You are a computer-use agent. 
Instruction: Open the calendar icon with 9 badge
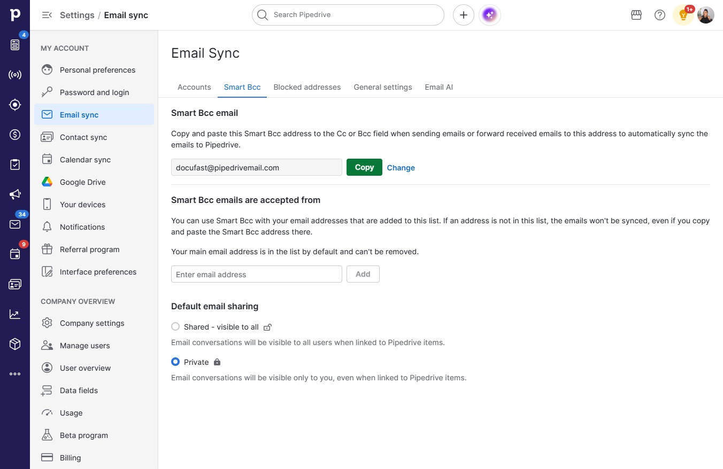(x=15, y=254)
